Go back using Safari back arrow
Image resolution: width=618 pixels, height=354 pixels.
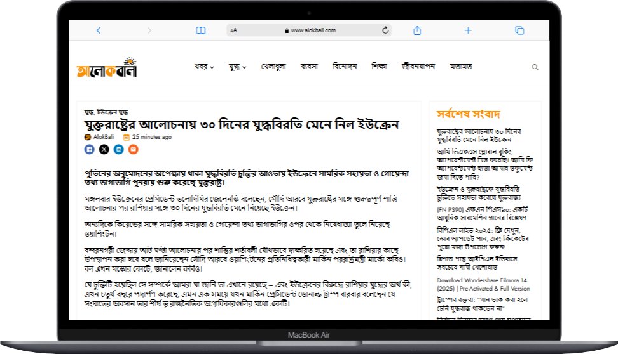point(99,30)
